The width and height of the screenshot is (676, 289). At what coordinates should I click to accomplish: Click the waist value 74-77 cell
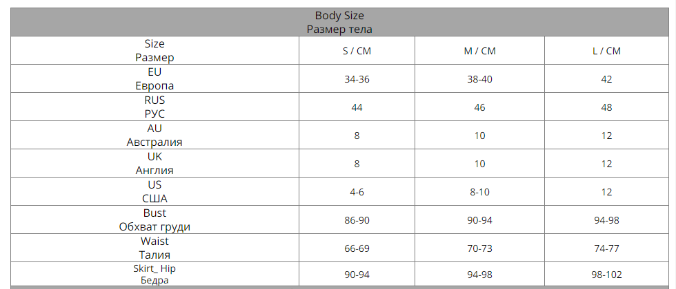(x=606, y=248)
